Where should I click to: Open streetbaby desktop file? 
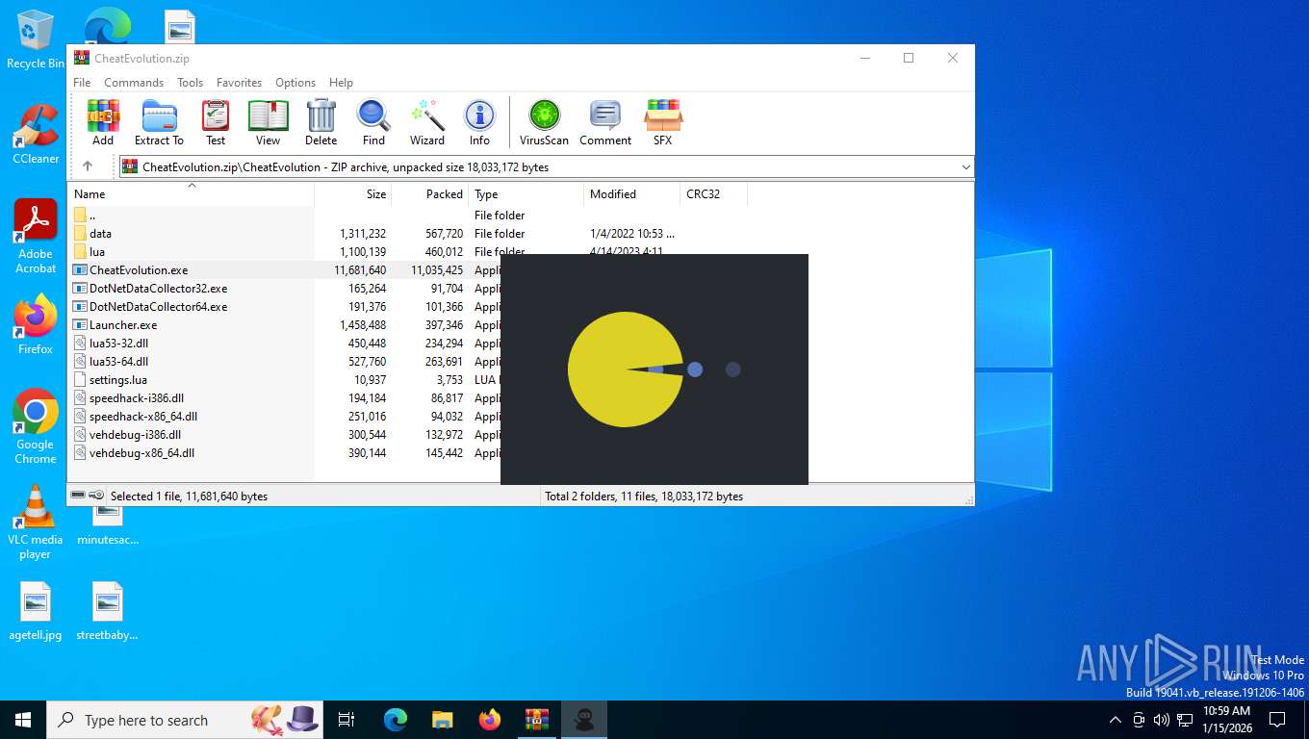tap(107, 611)
